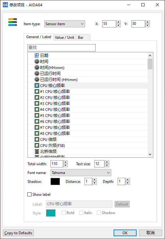Image resolution: width=165 pixels, height=239 pixels.
Task: Increase the Text size stepper
Action: (107, 162)
